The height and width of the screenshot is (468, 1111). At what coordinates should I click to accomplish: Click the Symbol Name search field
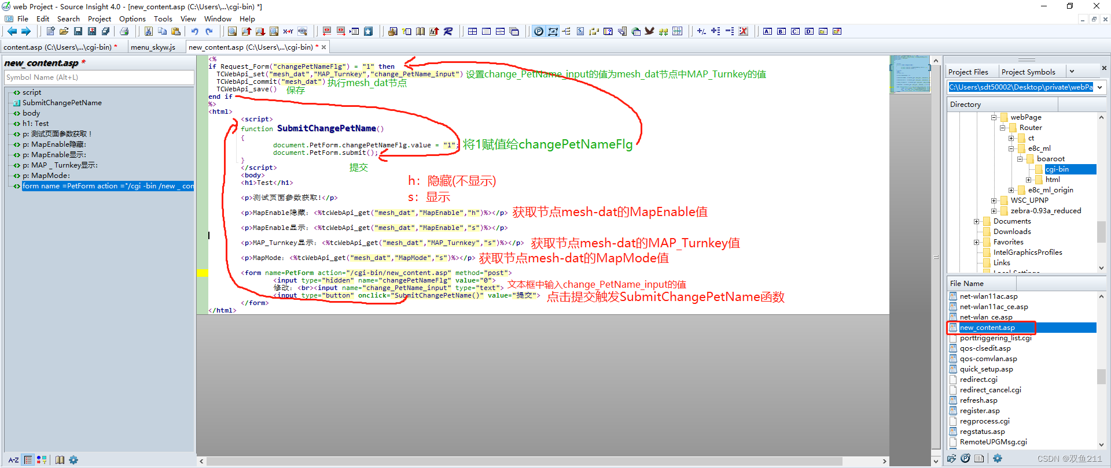click(x=99, y=77)
